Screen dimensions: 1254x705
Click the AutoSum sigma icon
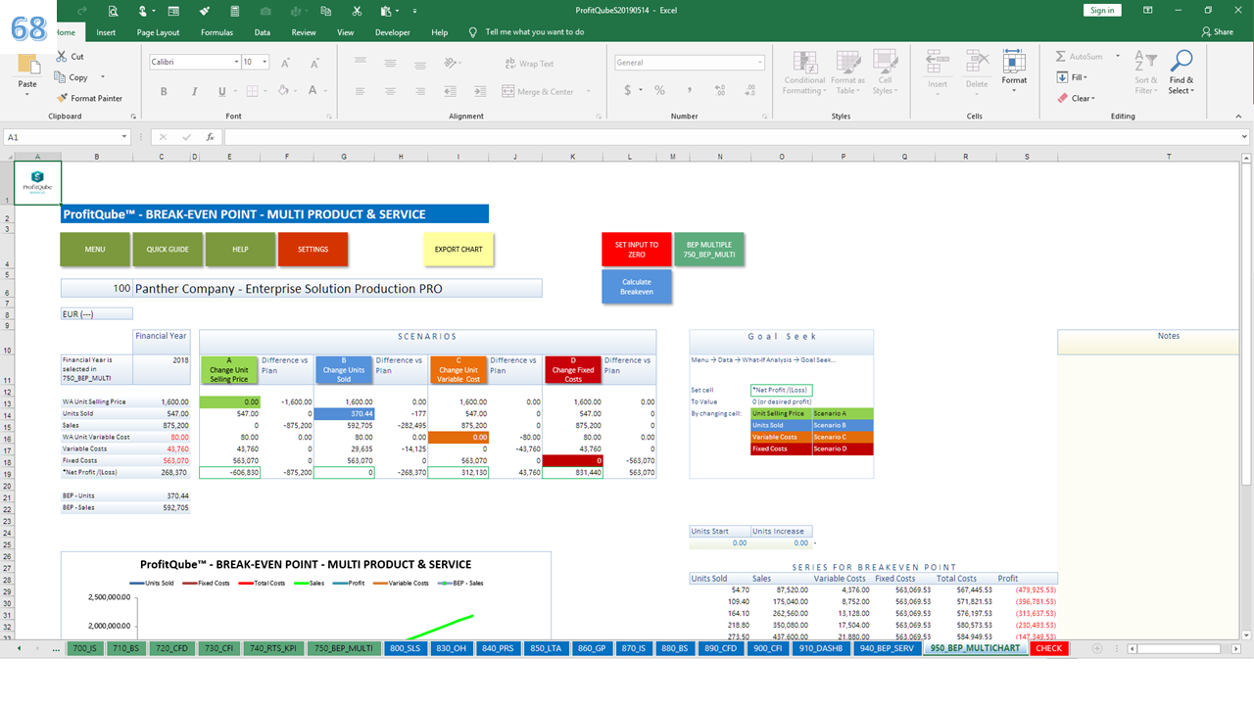pyautogui.click(x=1062, y=57)
